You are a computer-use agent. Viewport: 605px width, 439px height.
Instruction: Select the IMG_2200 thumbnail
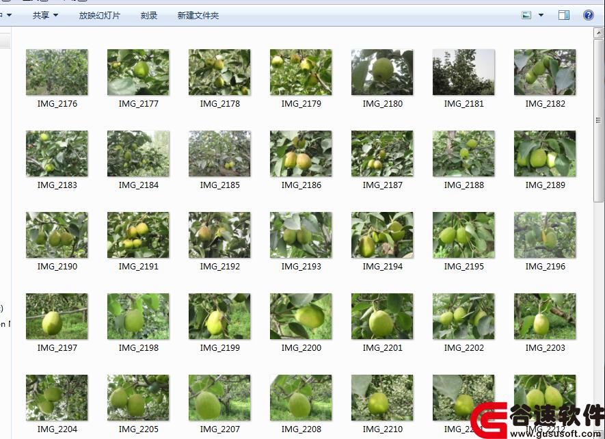click(x=301, y=317)
